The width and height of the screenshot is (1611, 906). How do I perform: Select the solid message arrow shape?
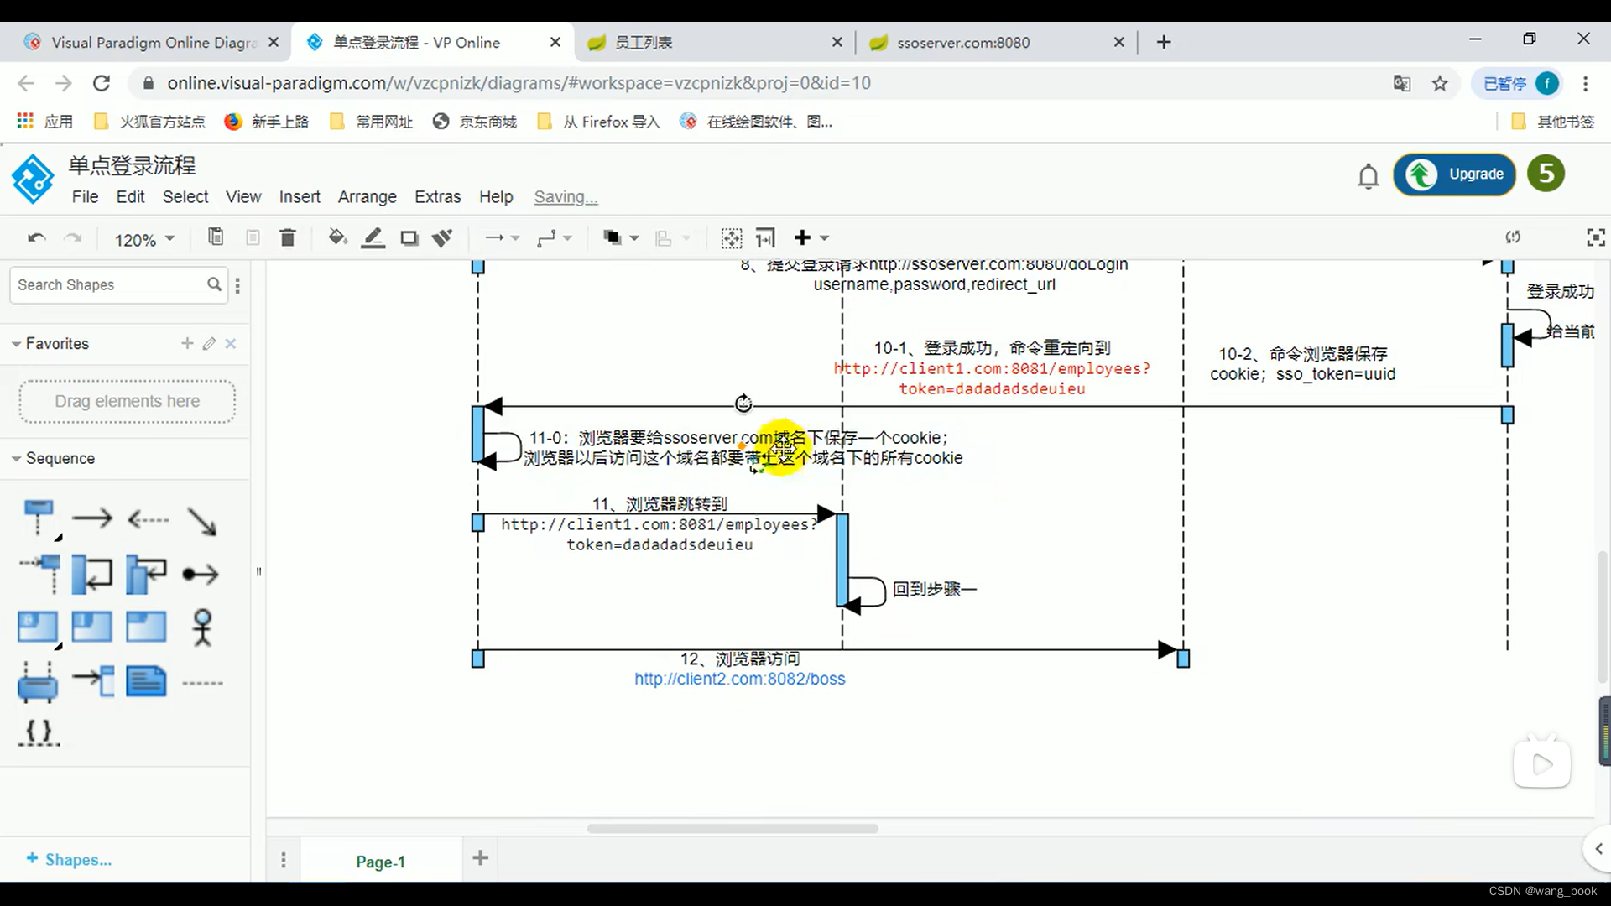pyautogui.click(x=92, y=518)
